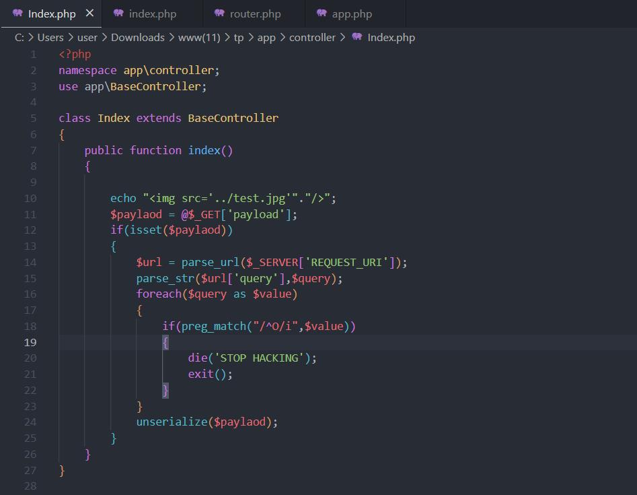Select the lowercase index.php tab
Viewport: 637px width, 495px height.
152,13
